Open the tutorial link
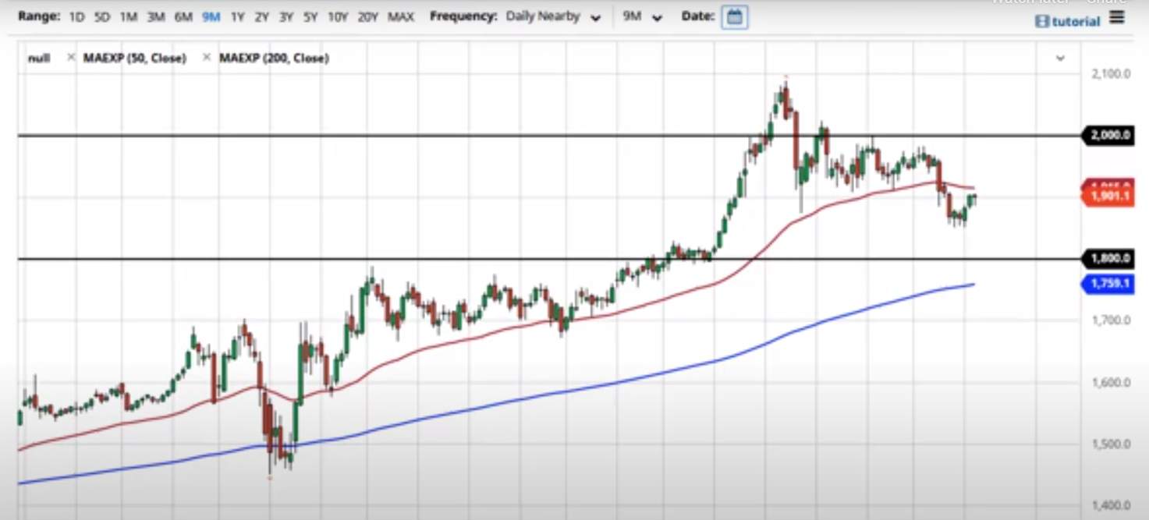 1067,21
